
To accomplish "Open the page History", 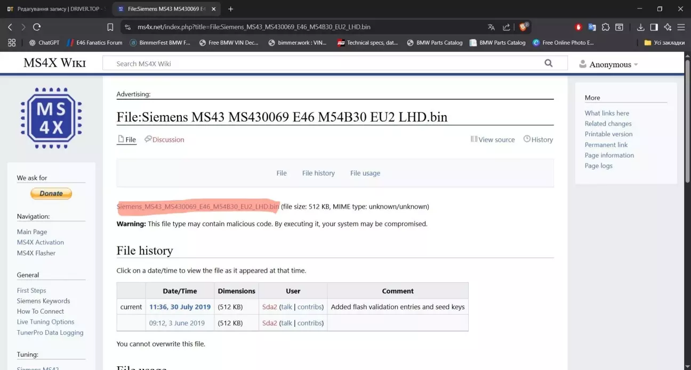I will (x=538, y=139).
